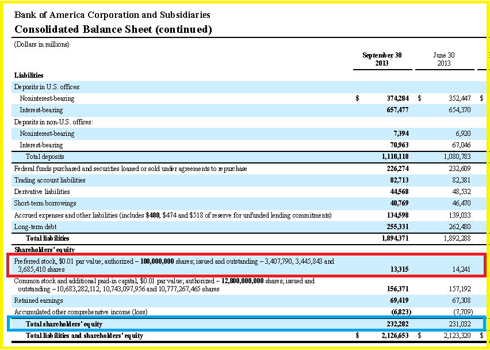Click the value 40,769
Image resolution: width=490 pixels, height=350 pixels.
pos(399,203)
